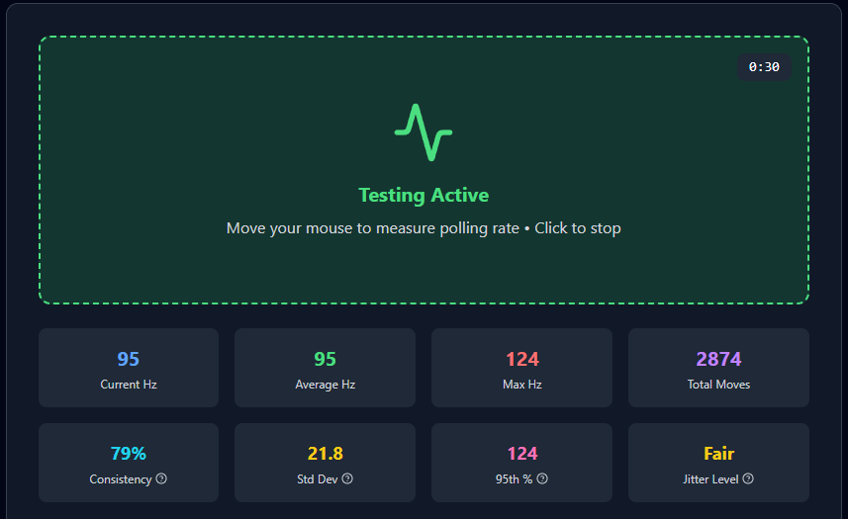
Task: Select the Average Hz stat card
Action: click(x=325, y=368)
